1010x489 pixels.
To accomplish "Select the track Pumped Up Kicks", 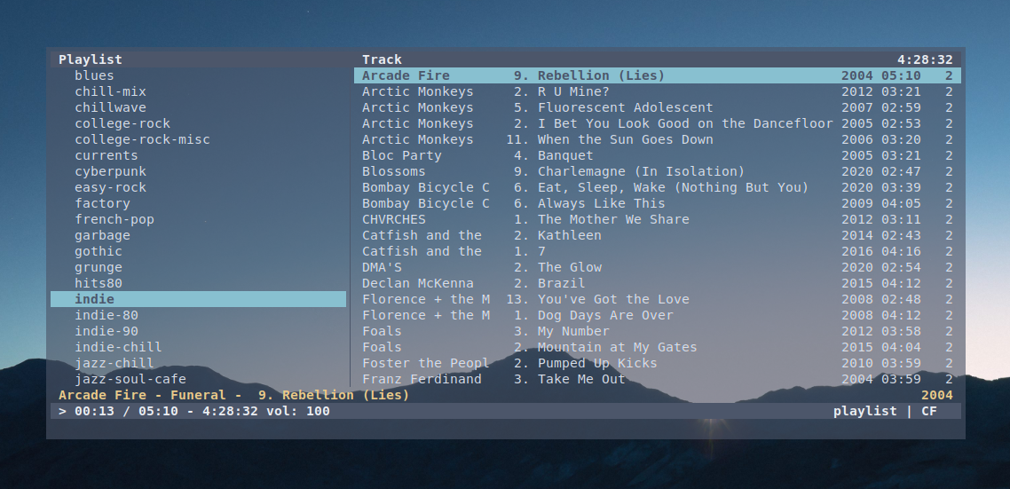I will [x=597, y=363].
